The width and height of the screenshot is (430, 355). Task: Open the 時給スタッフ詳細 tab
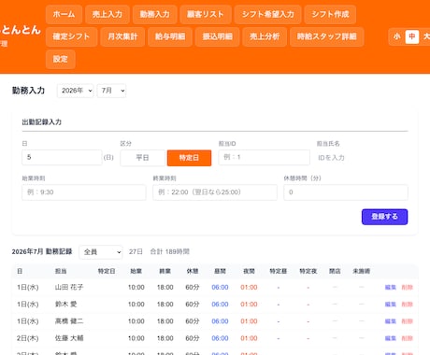coord(327,36)
